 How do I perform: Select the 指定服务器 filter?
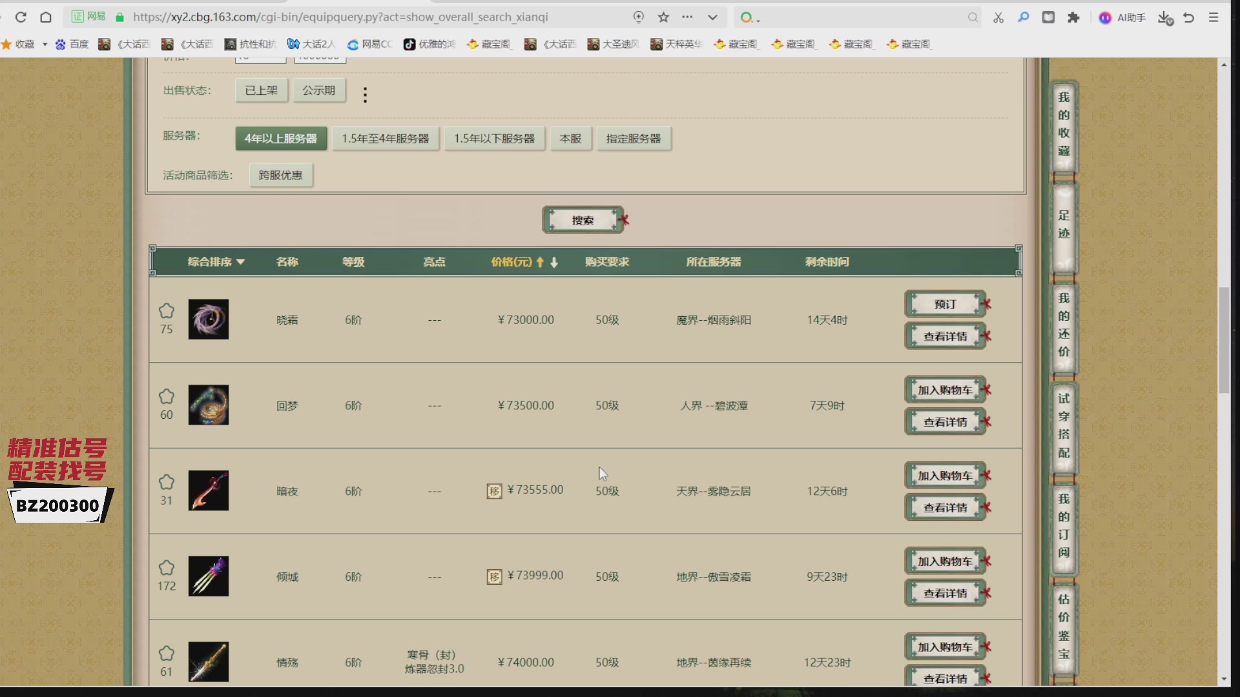click(x=634, y=139)
